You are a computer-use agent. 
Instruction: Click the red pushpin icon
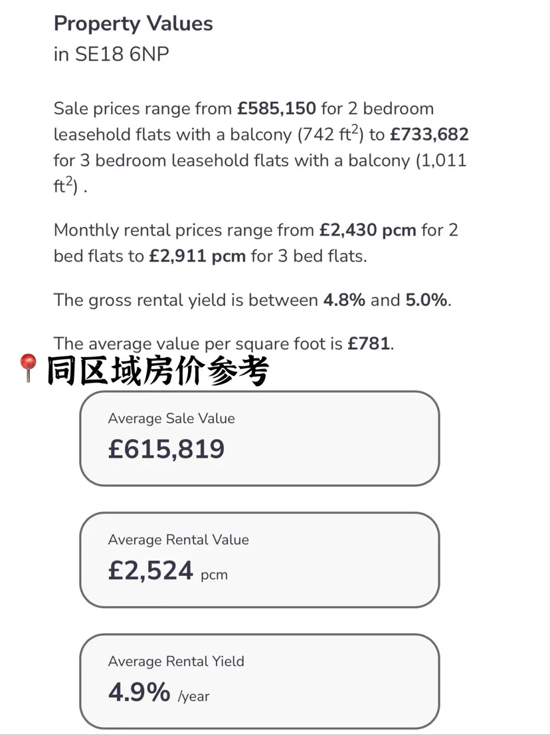[x=28, y=368]
